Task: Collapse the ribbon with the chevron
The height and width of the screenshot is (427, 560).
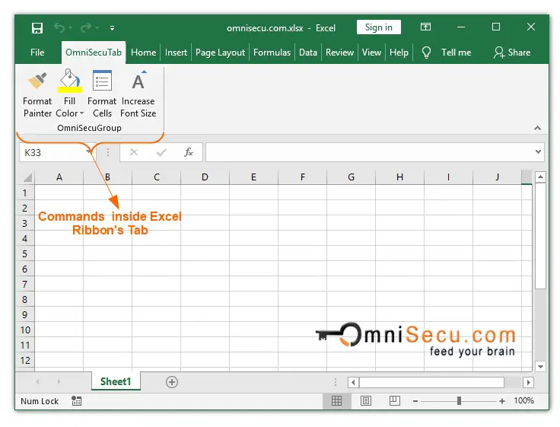Action: (537, 128)
